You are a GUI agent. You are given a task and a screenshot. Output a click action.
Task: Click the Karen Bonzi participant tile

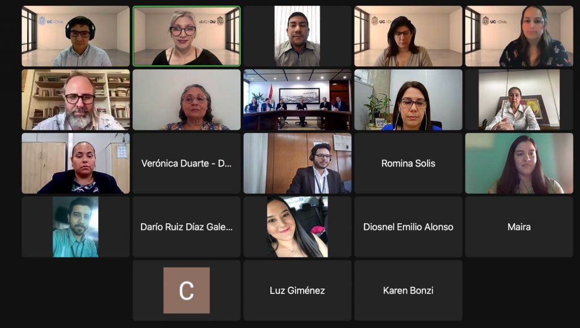pyautogui.click(x=408, y=290)
